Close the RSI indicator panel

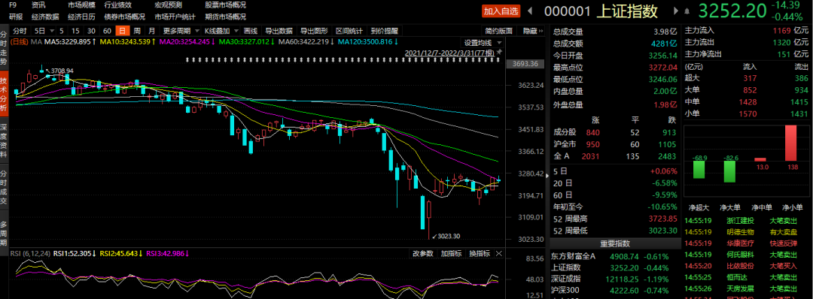(499, 253)
